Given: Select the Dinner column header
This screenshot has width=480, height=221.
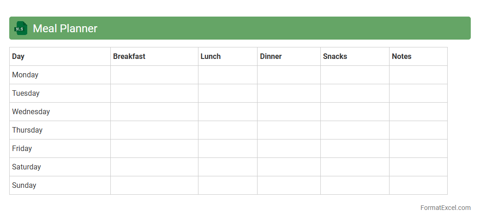Looking at the screenshot, I should 271,56.
